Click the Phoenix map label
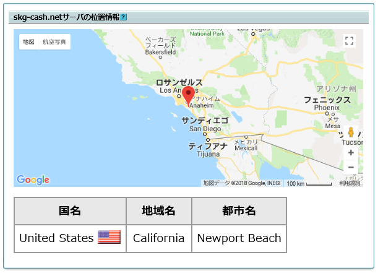The height and width of the screenshot is (273, 378). point(327,108)
